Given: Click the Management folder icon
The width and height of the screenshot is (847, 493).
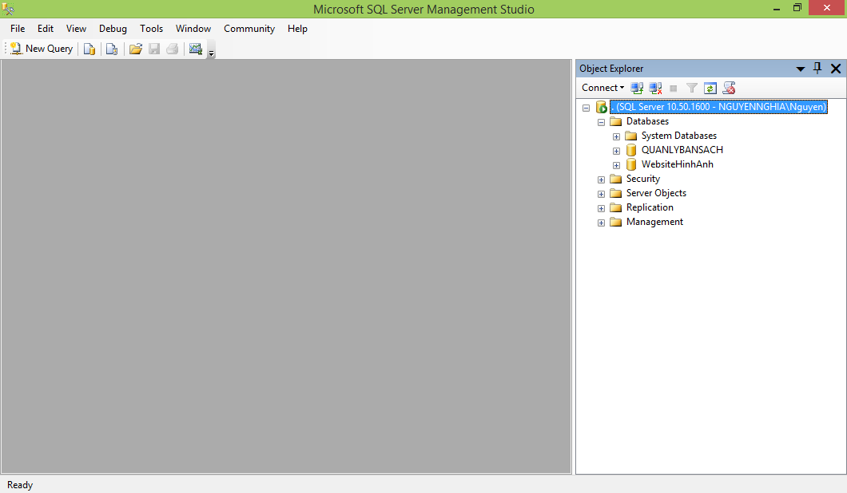Looking at the screenshot, I should click(x=616, y=223).
